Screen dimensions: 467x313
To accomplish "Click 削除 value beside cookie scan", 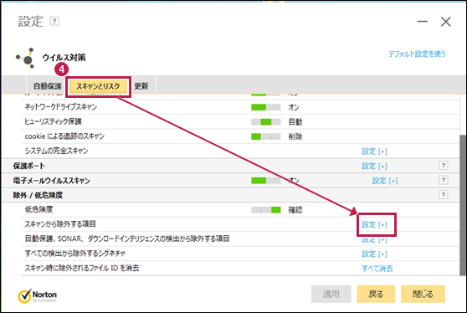I will point(295,136).
